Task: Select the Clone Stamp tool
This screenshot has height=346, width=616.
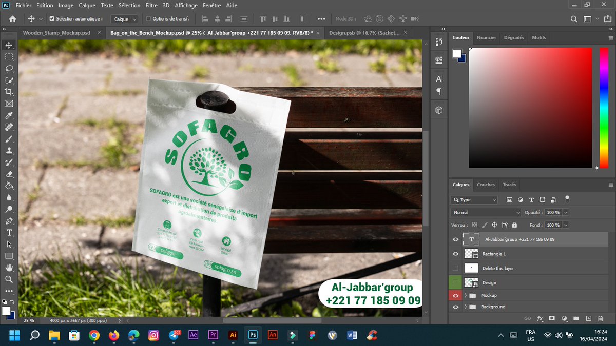Action: (x=9, y=151)
